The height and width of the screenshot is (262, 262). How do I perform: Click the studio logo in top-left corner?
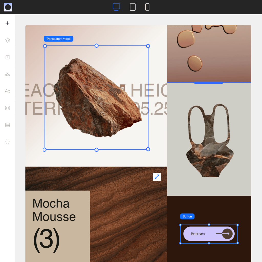[8, 7]
